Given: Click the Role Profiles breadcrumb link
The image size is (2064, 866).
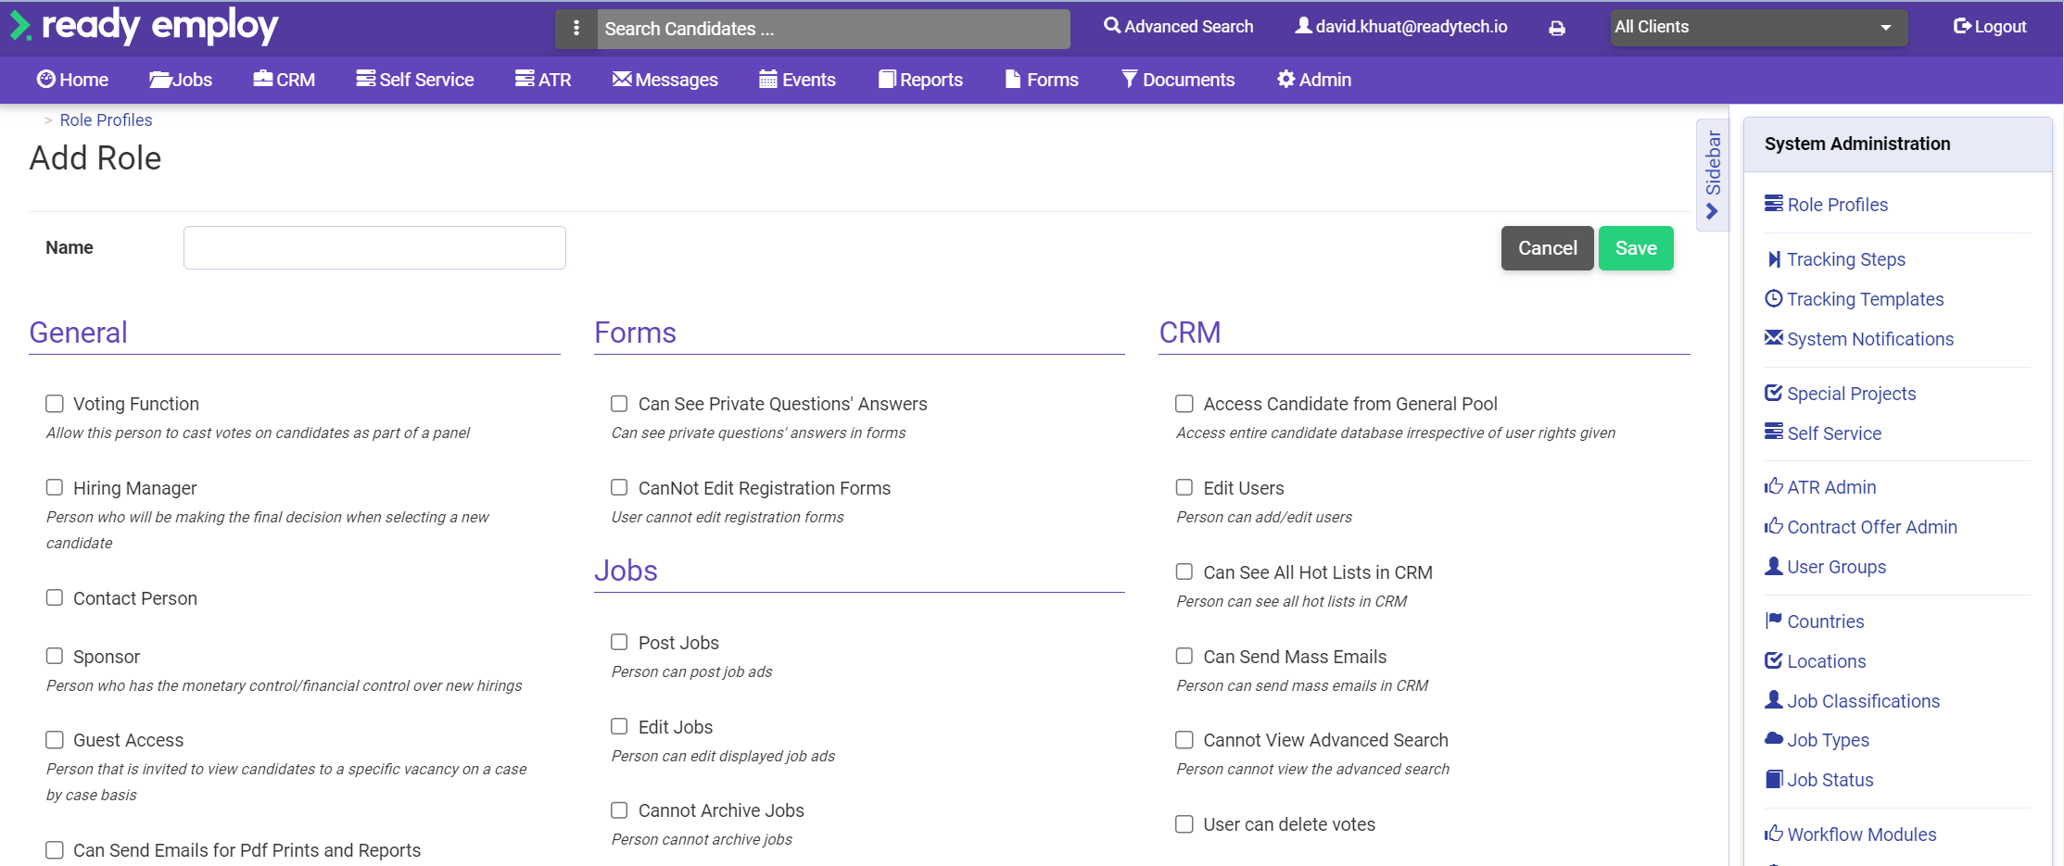Looking at the screenshot, I should tap(106, 120).
